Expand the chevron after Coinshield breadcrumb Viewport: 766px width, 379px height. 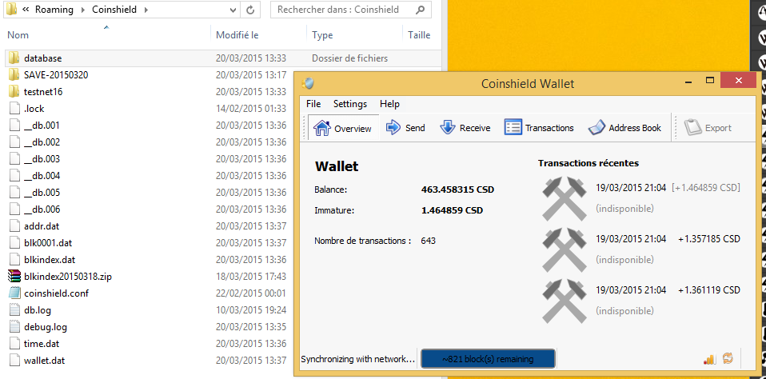(x=146, y=10)
